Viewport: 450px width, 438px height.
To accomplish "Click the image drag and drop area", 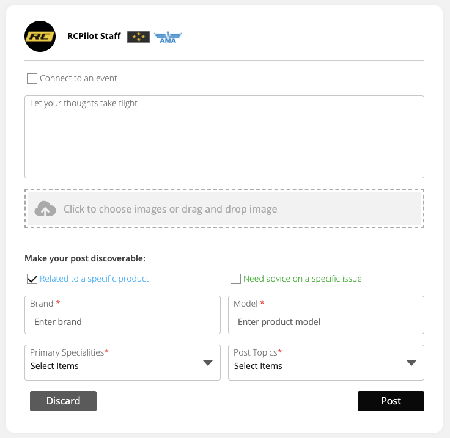I will (x=224, y=209).
